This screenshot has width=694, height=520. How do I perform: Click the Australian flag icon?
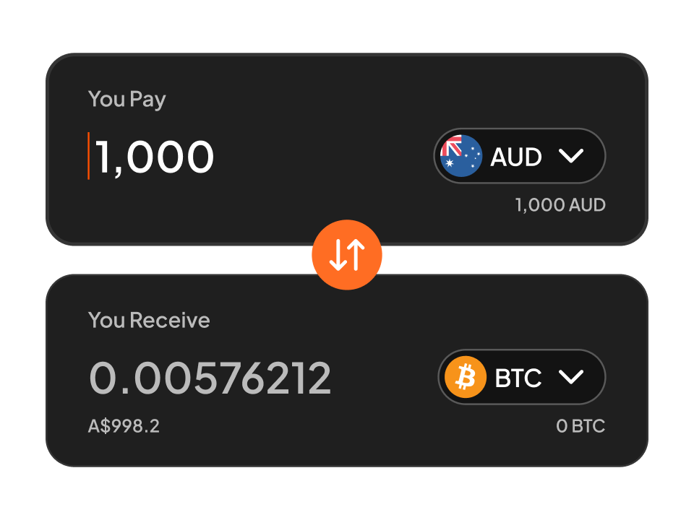coord(461,156)
